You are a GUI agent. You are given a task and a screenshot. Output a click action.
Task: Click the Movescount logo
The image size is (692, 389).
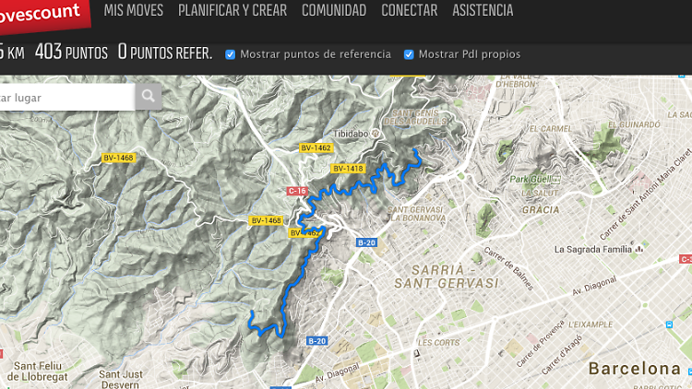click(43, 16)
